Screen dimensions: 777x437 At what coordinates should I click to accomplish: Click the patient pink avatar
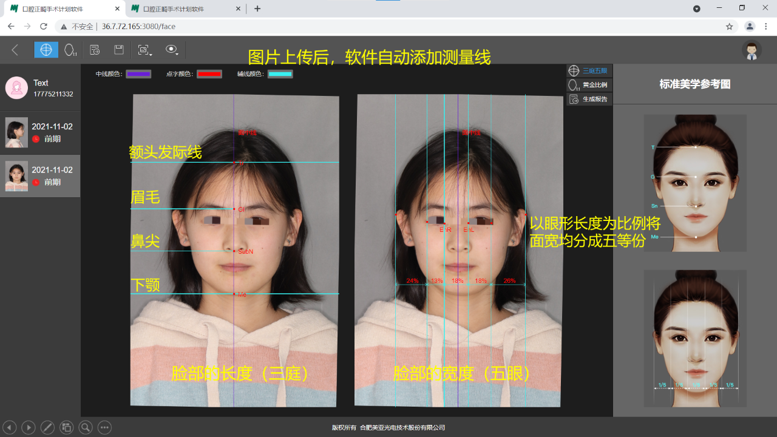click(16, 88)
